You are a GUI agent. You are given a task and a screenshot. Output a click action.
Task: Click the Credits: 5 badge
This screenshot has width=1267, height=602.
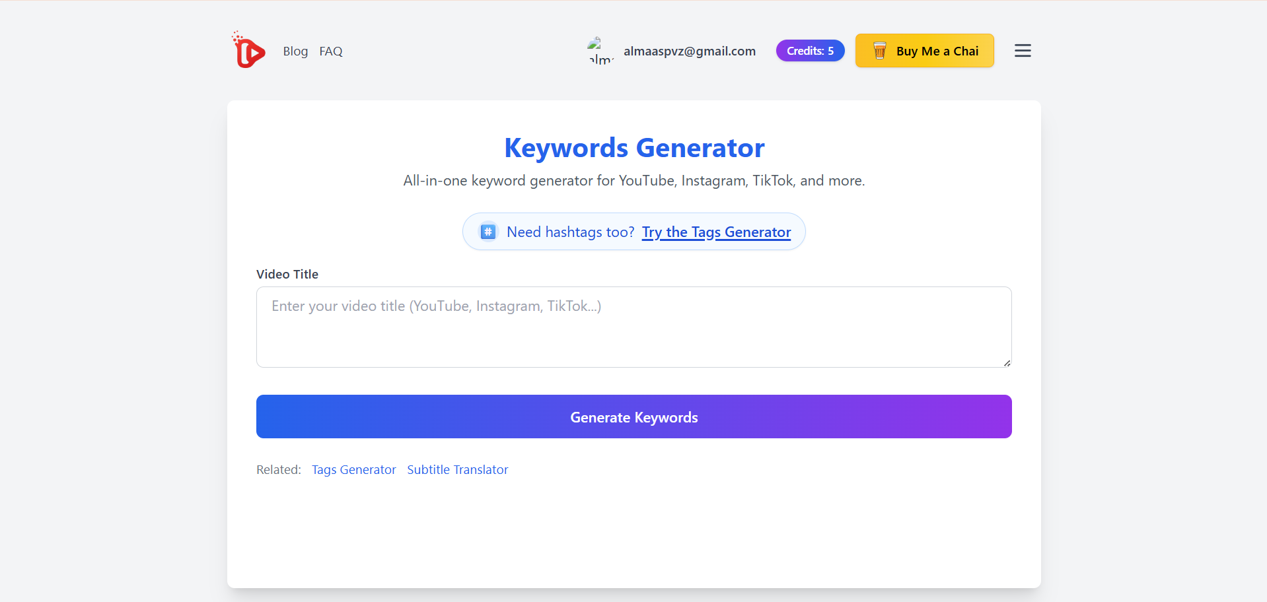point(810,51)
